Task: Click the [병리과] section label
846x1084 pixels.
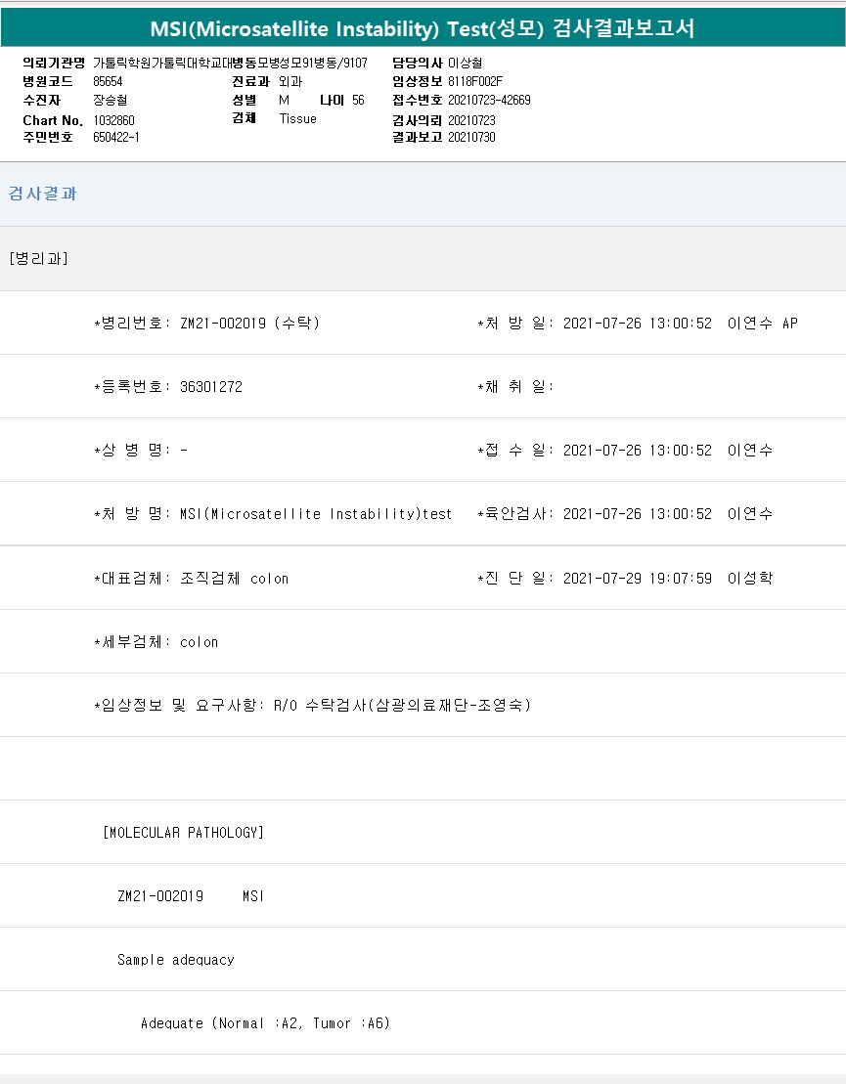Action: (x=39, y=259)
